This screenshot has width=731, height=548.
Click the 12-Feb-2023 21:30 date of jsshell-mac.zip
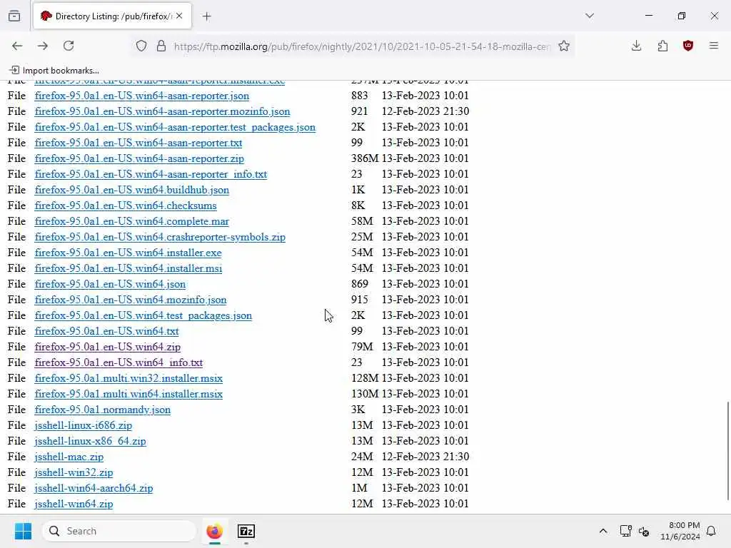[x=425, y=457]
